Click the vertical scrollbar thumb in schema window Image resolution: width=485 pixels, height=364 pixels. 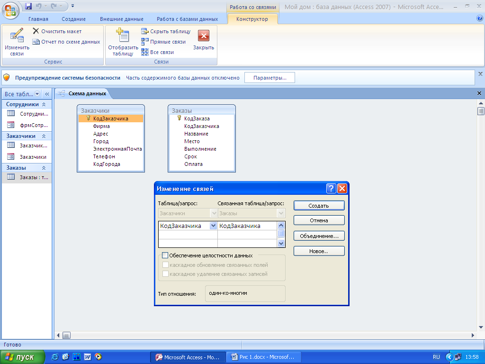coord(481,111)
